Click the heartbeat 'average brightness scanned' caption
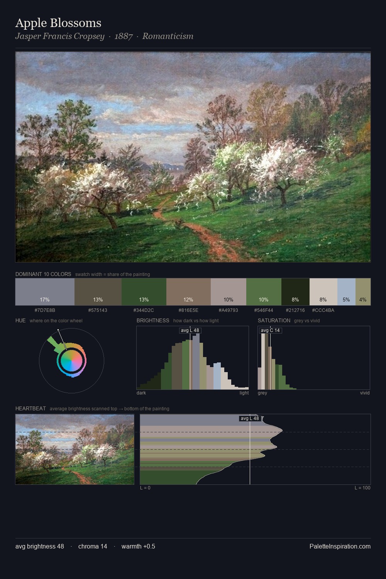 pyautogui.click(x=110, y=409)
